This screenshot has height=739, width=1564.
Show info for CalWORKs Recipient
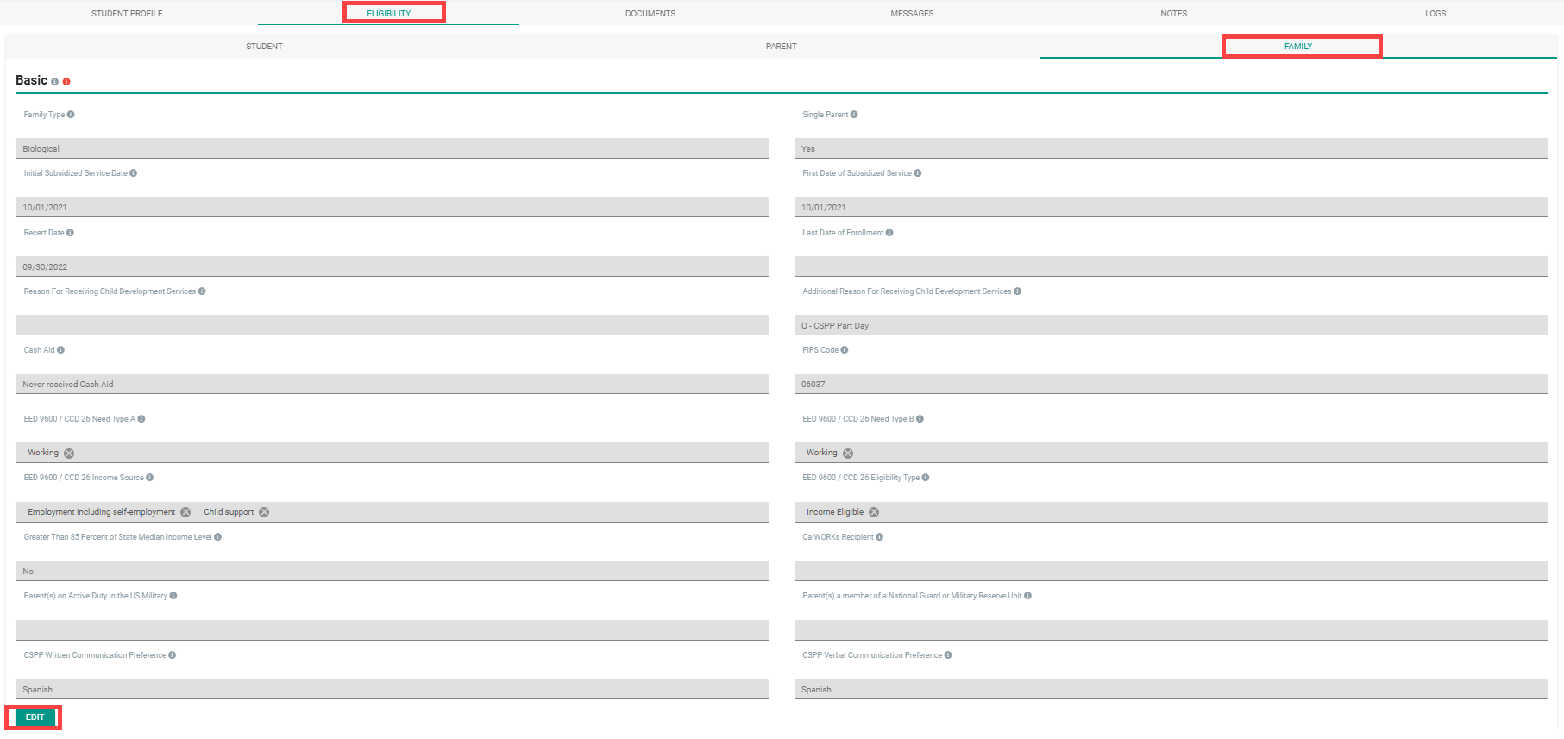tap(880, 537)
